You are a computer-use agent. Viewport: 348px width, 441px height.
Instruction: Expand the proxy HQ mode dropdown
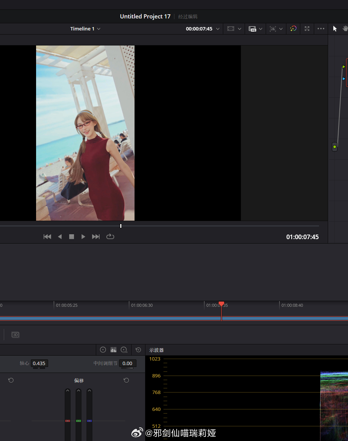point(260,29)
